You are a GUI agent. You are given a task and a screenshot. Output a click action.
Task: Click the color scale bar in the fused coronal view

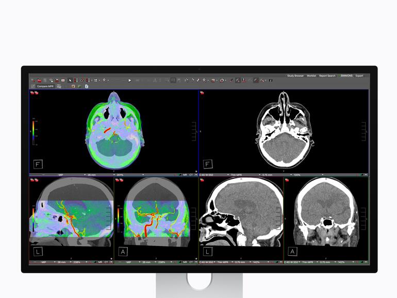click(118, 220)
